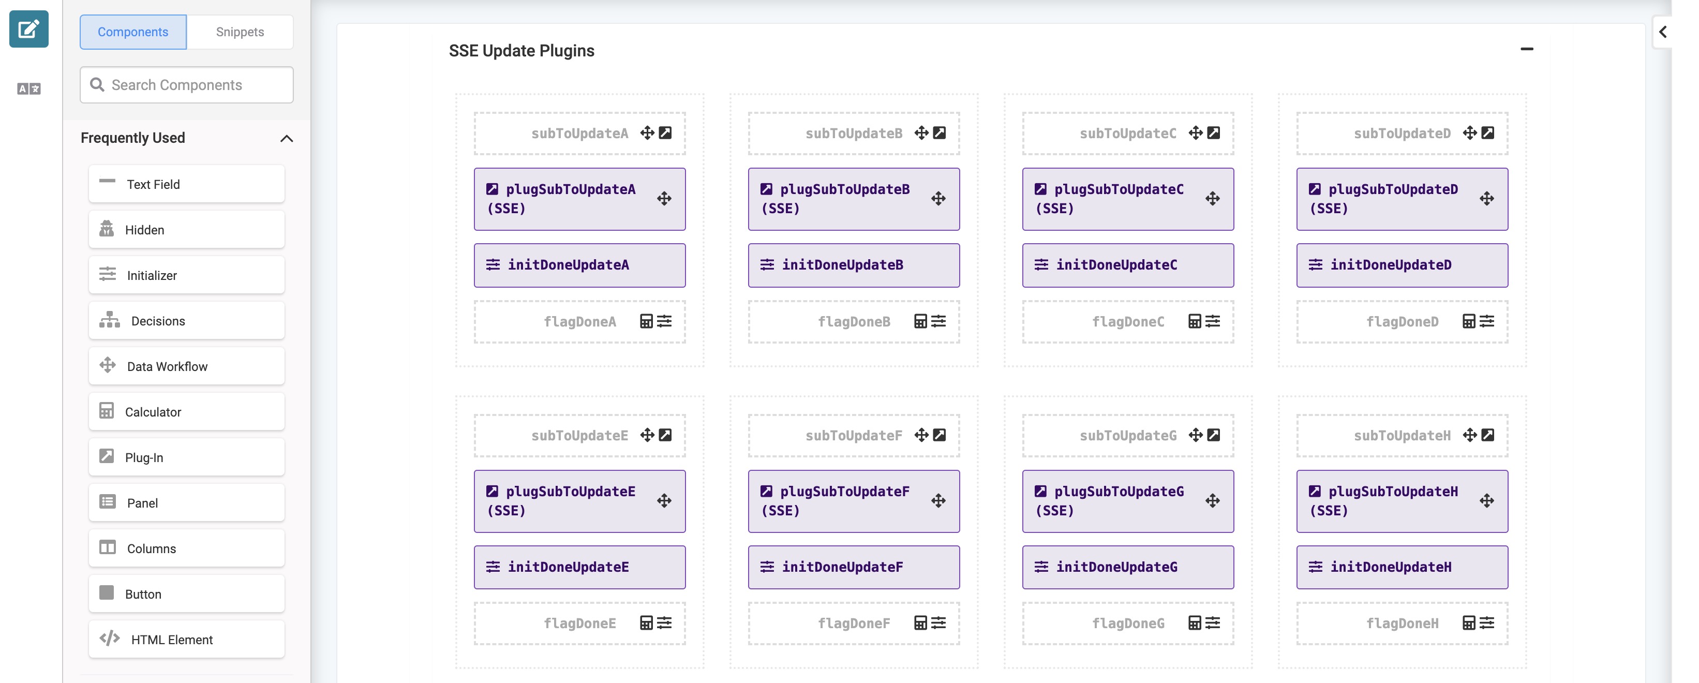Image resolution: width=1699 pixels, height=683 pixels.
Task: Click the flagDoneA hidden label
Action: tap(580, 322)
